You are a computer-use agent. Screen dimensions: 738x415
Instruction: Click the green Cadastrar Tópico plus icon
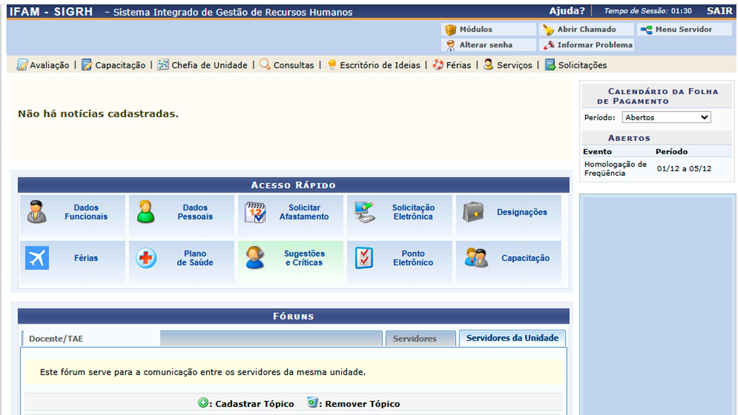[x=203, y=403]
